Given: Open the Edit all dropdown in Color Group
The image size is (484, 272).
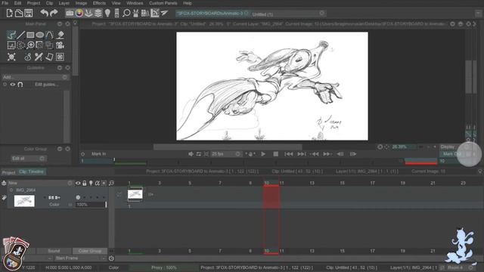Looking at the screenshot, I should (x=28, y=159).
